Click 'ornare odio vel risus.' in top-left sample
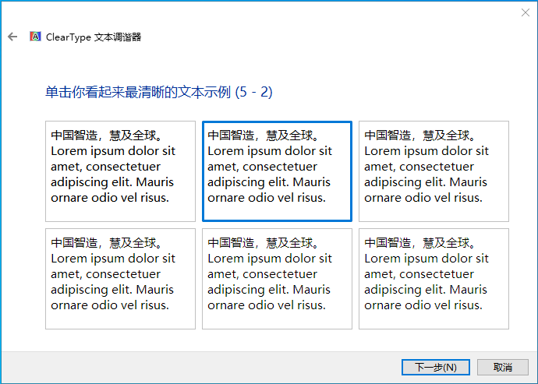Screen dimensions: 538x384 coord(110,198)
